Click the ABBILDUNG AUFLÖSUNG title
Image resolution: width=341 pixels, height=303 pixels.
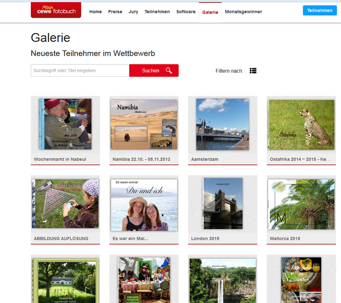[61, 239]
